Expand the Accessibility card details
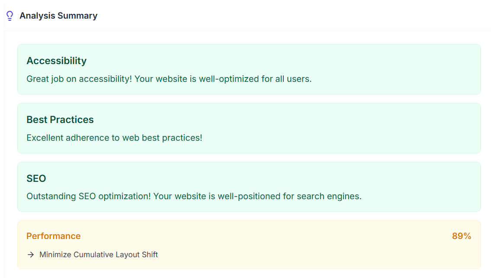Image resolution: width=491 pixels, height=278 pixels. [x=249, y=69]
